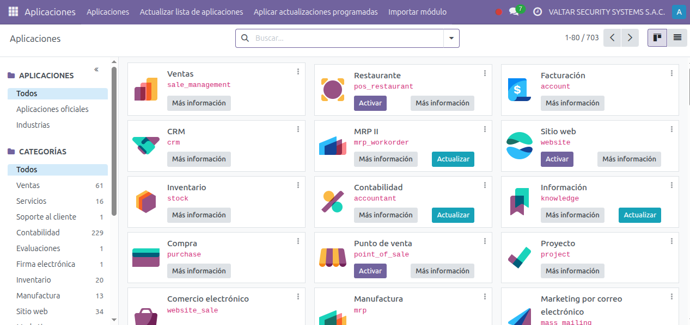The width and height of the screenshot is (690, 325).
Task: Click the Buscar search input field
Action: coord(347,38)
